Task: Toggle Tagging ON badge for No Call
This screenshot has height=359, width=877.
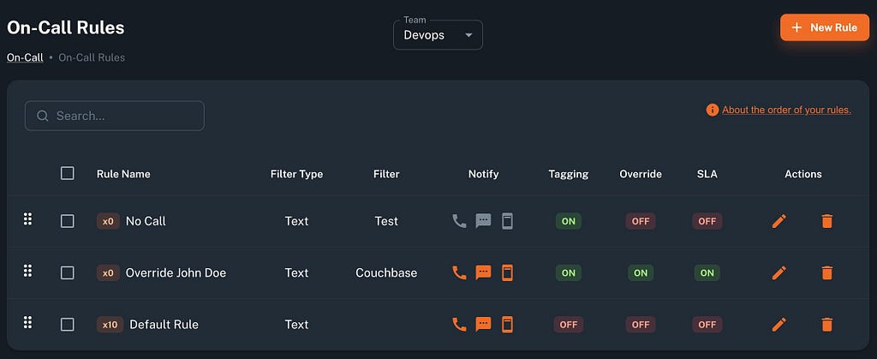Action: 569,221
